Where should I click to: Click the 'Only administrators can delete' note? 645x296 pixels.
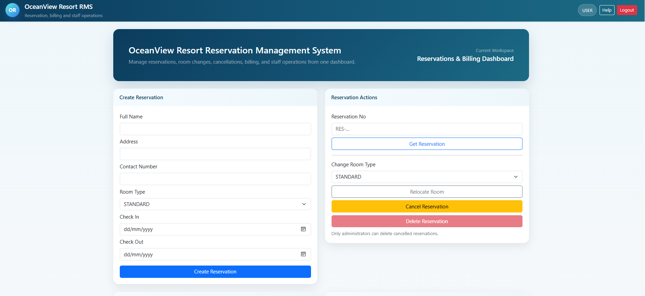coord(385,234)
